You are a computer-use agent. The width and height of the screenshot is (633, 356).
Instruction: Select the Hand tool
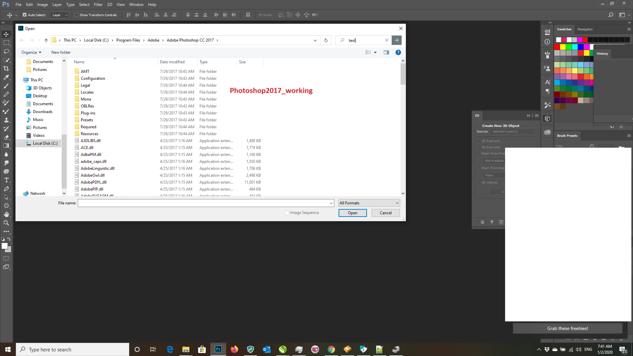[x=6, y=214]
